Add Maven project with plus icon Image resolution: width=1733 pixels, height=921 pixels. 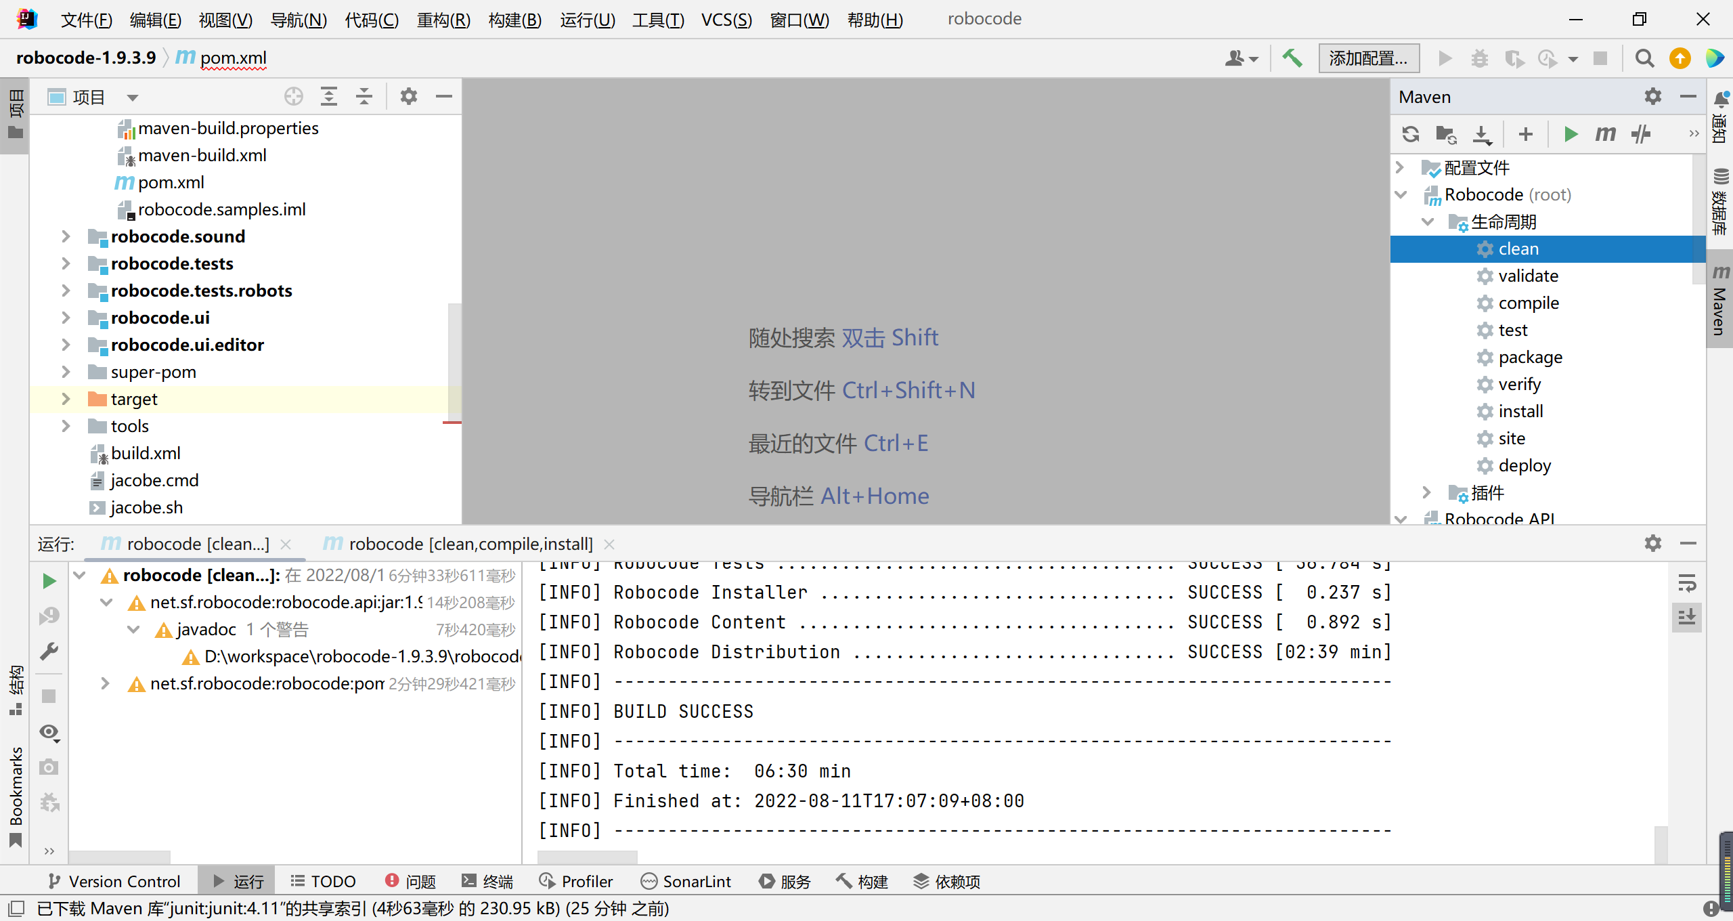pyautogui.click(x=1526, y=134)
